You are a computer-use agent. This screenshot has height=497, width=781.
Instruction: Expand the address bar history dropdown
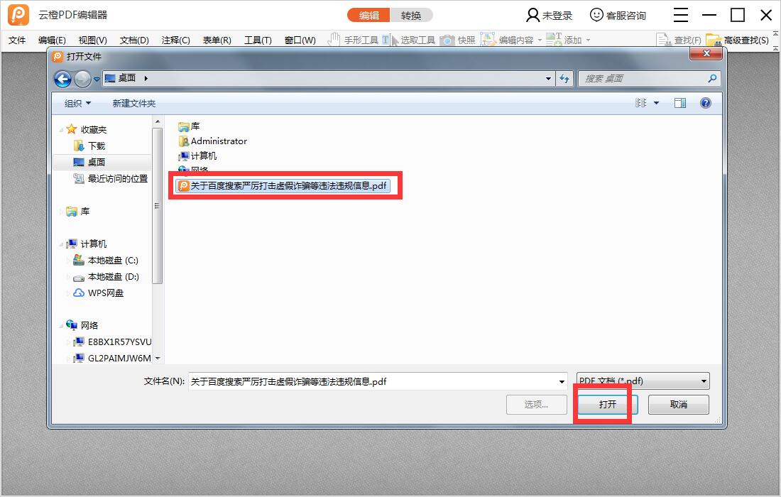click(548, 79)
